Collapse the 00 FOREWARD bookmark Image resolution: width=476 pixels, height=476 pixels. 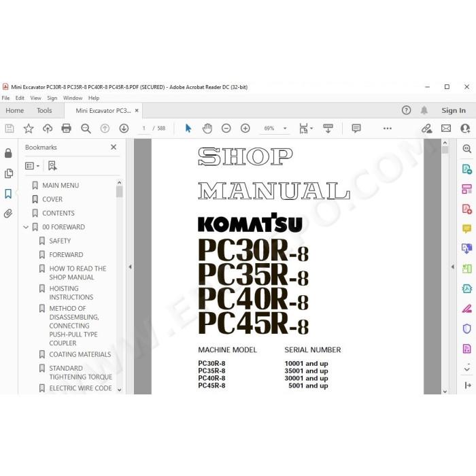point(26,227)
